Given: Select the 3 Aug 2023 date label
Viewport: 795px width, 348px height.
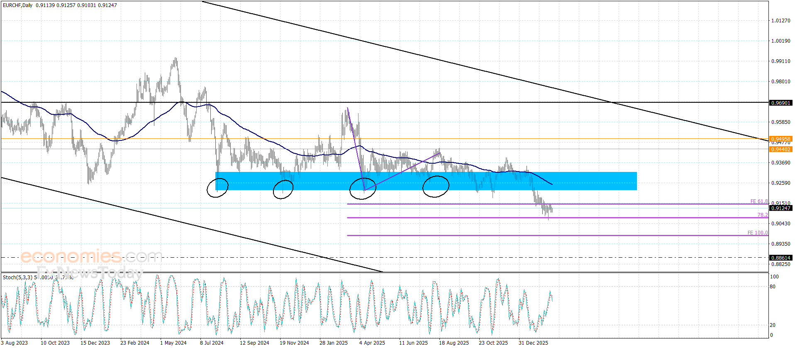Looking at the screenshot, I should pos(15,343).
